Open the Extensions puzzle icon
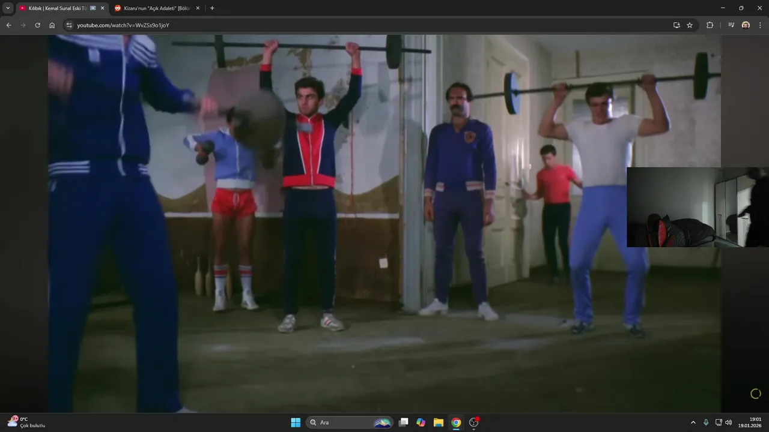 (x=710, y=25)
